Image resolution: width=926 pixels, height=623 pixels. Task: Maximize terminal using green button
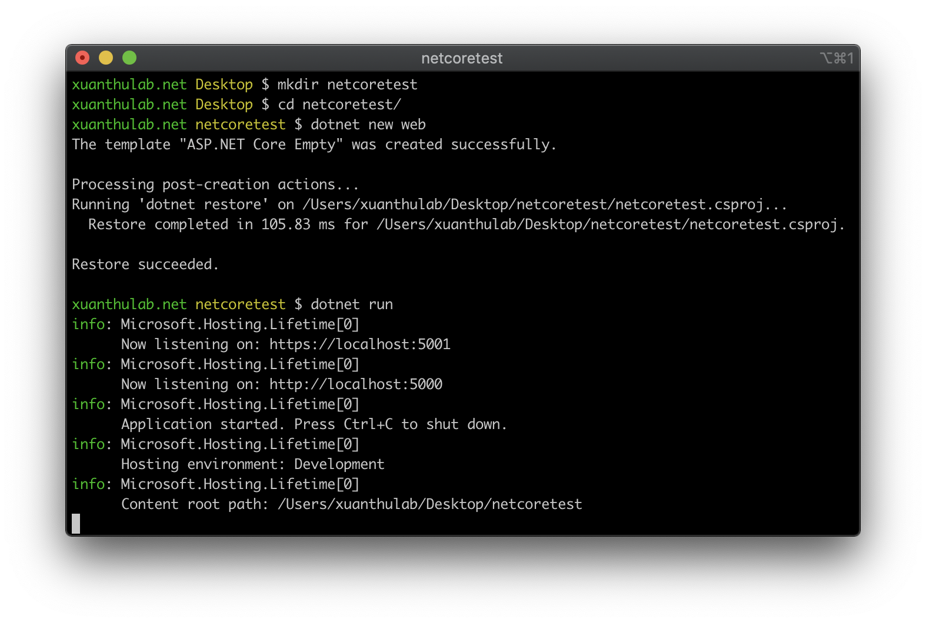coord(129,58)
